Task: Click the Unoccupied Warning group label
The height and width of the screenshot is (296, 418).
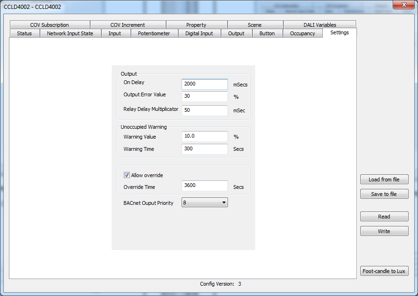Action: 144,127
